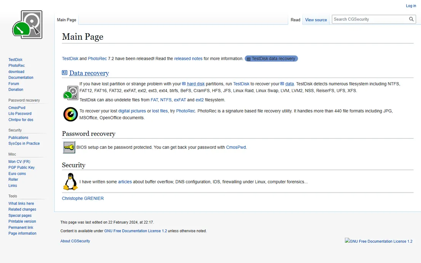This screenshot has width=421, height=263.
Task: Open the PGP Public Key link
Action: click(x=21, y=167)
